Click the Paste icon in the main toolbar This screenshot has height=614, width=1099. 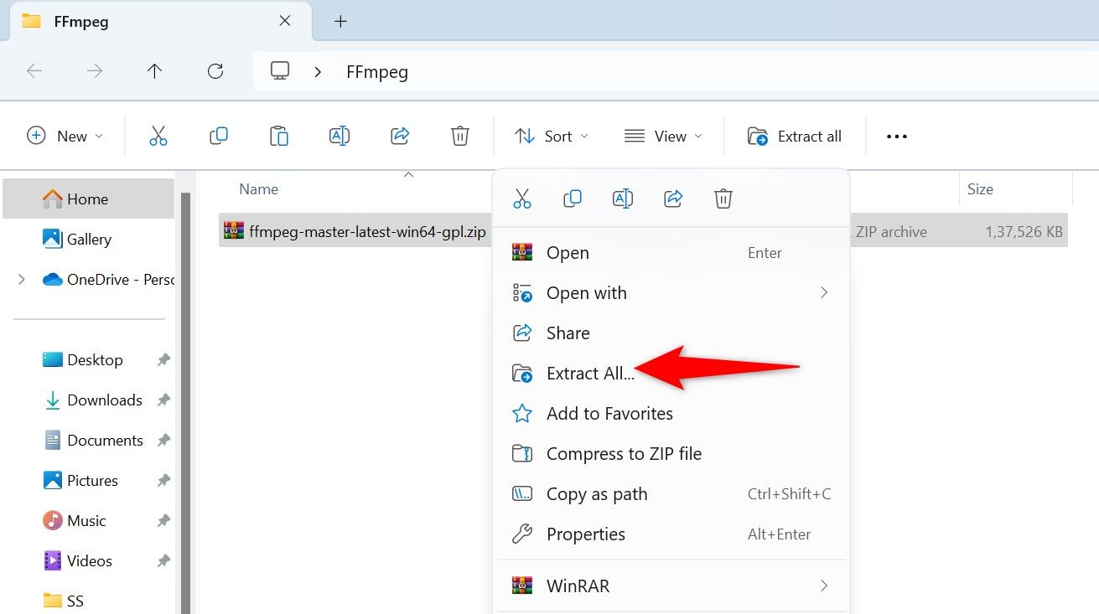[279, 136]
